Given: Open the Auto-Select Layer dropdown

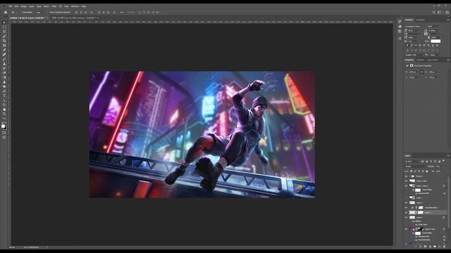Looking at the screenshot, I should [x=39, y=13].
